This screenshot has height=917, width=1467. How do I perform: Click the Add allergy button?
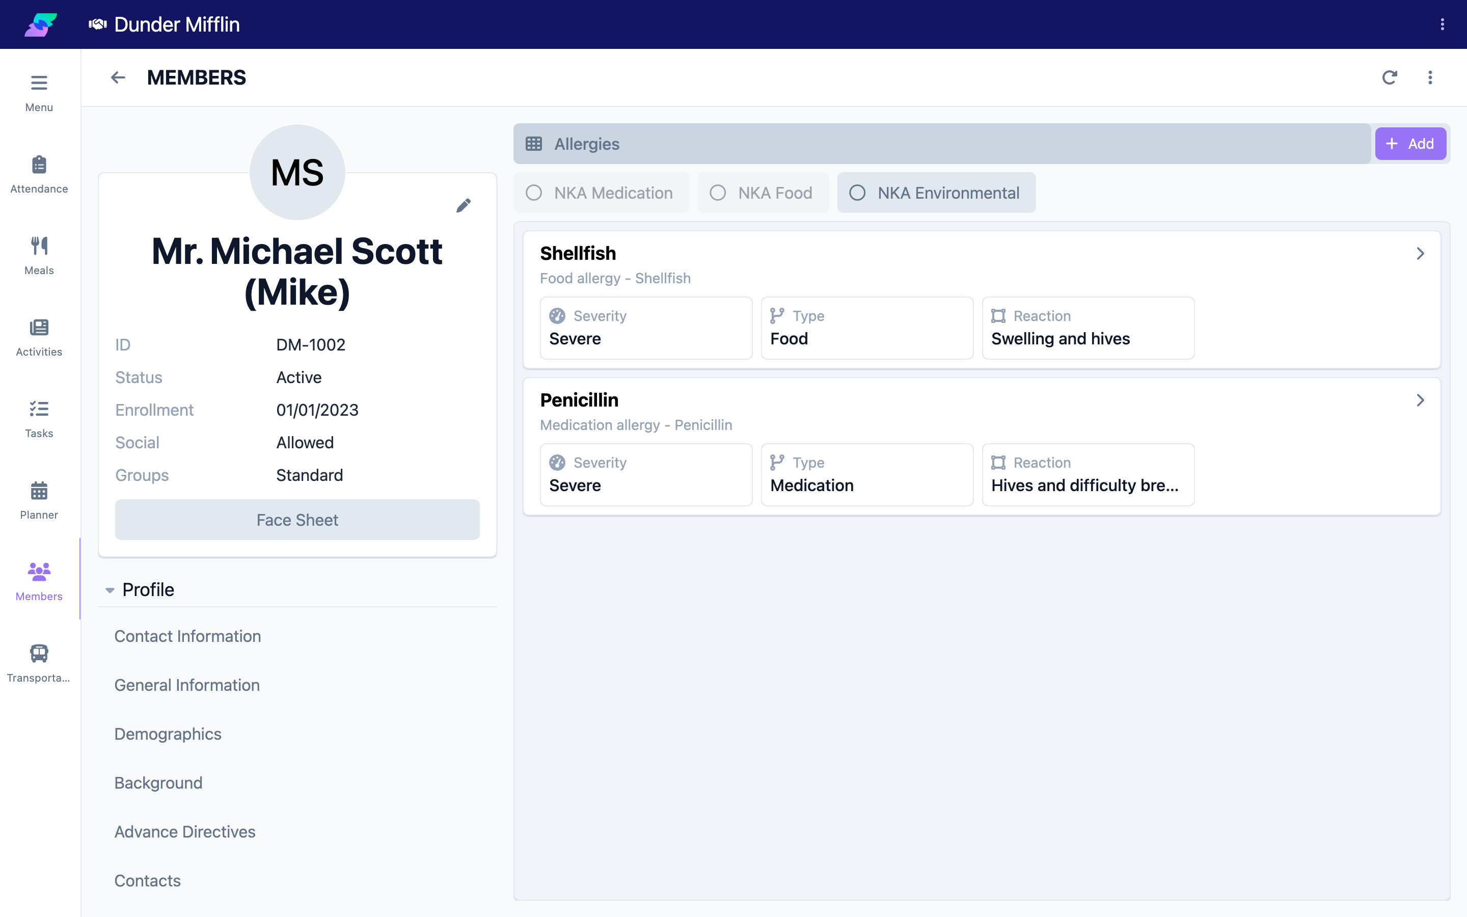[x=1410, y=144]
